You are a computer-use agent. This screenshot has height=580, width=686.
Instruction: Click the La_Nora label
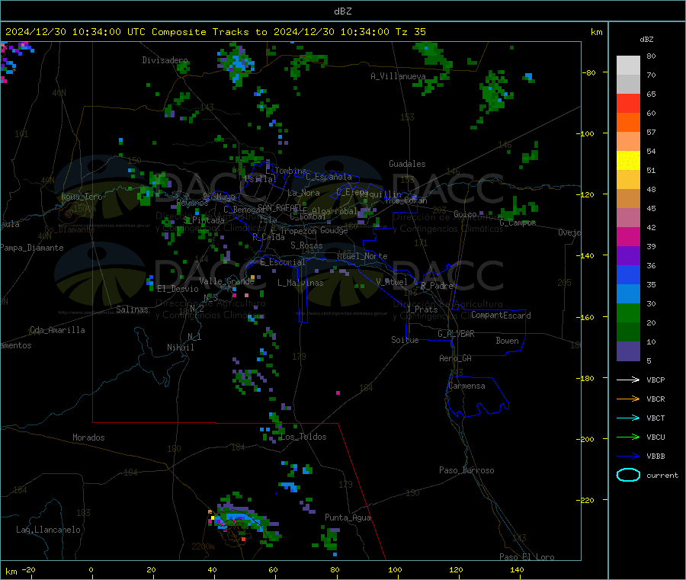(303, 193)
